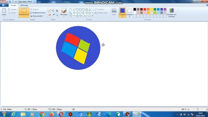Pick the yellow color swatch
This screenshot has height=117, width=208.
(x=151, y=9)
